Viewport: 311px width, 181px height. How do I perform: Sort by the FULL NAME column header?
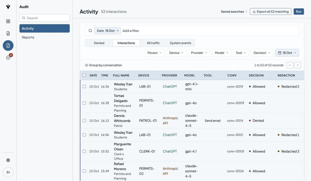coord(121,75)
